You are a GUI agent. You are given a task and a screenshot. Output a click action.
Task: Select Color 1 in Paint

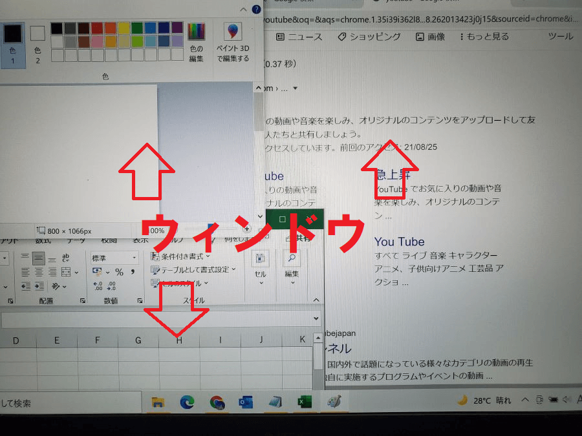(x=13, y=45)
